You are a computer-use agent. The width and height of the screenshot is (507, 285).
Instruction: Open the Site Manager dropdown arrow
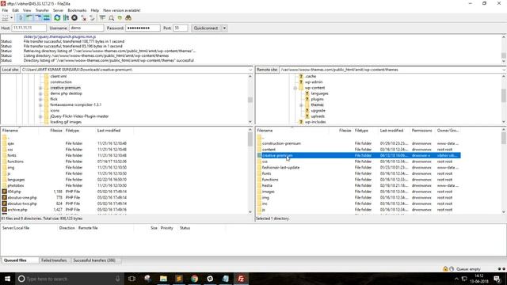[12, 17]
